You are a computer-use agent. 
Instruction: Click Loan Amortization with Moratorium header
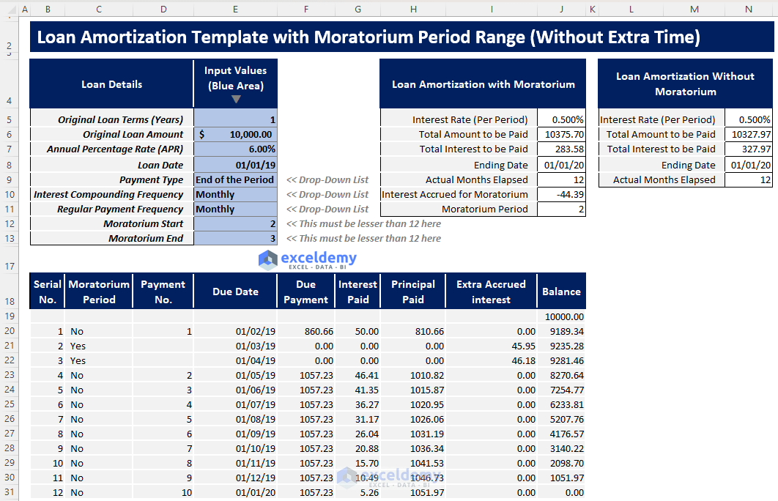pyautogui.click(x=483, y=84)
